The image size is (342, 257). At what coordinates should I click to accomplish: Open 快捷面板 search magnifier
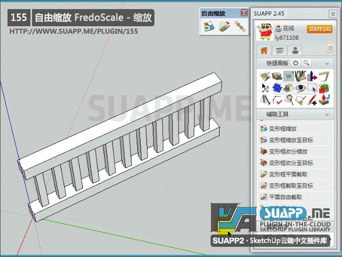point(306,63)
